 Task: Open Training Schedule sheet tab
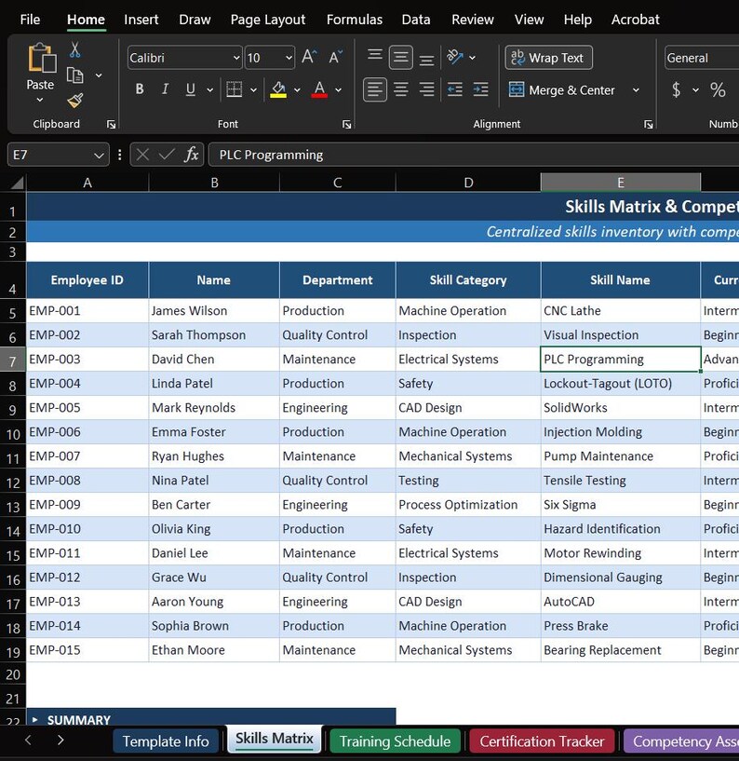pyautogui.click(x=395, y=741)
